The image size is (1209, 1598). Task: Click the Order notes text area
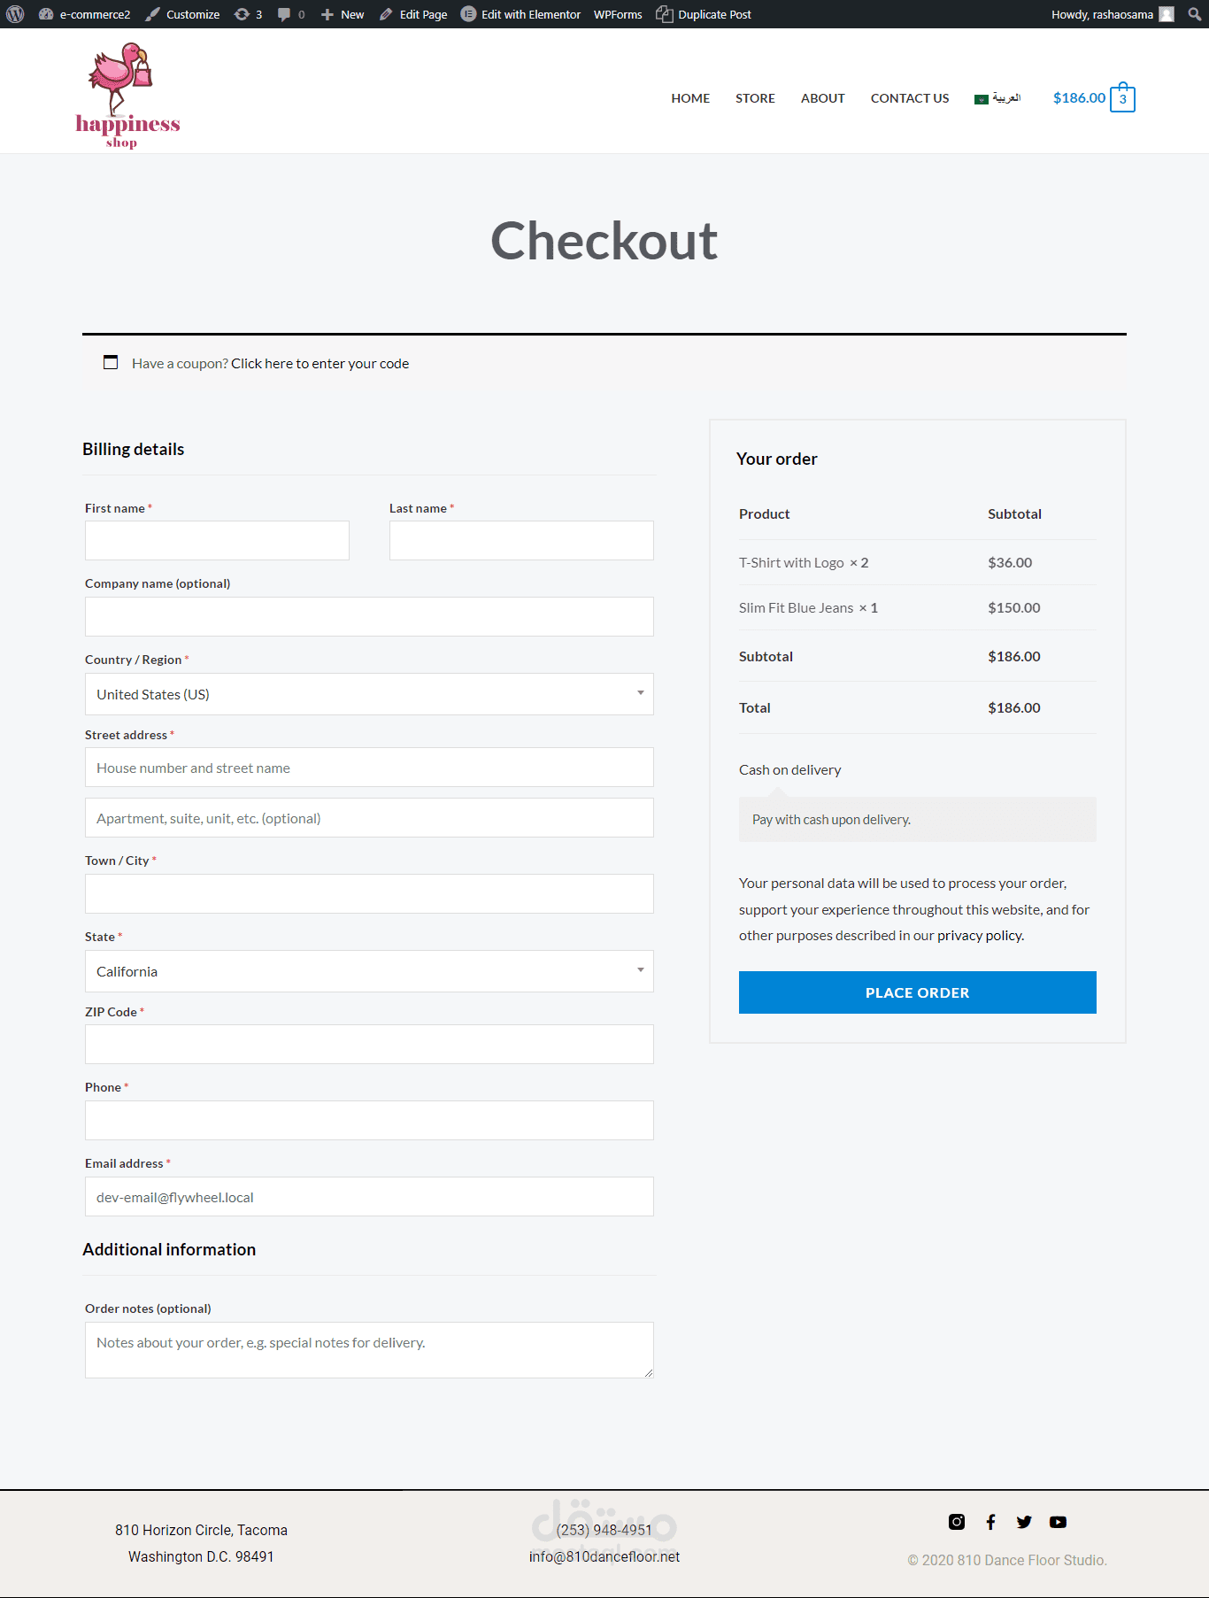point(369,1349)
